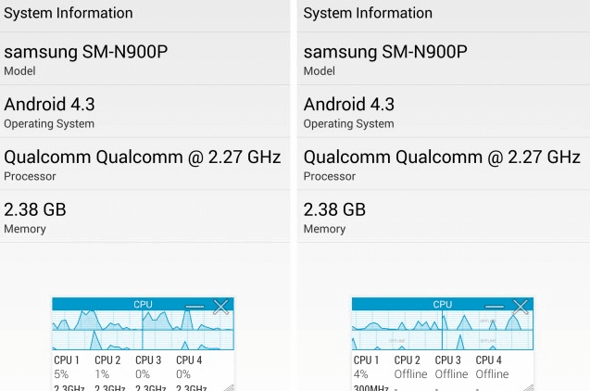Close the CPU widget showing Offline cores
Image resolution: width=590 pixels, height=391 pixels.
[521, 306]
